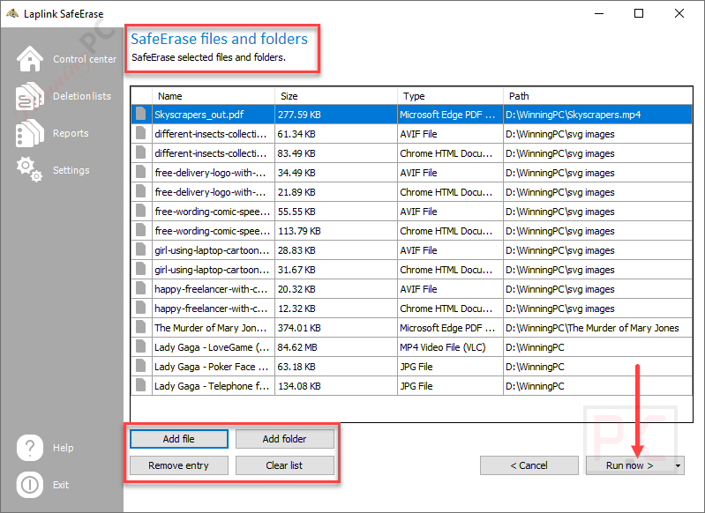Select file icon of 21.89 KB row
The image size is (705, 513).
pyautogui.click(x=141, y=192)
